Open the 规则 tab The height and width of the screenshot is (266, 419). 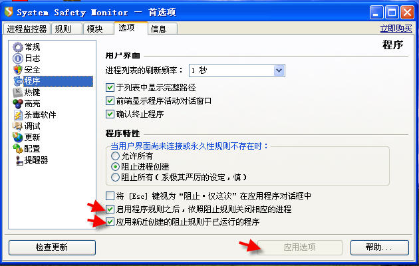click(x=67, y=29)
